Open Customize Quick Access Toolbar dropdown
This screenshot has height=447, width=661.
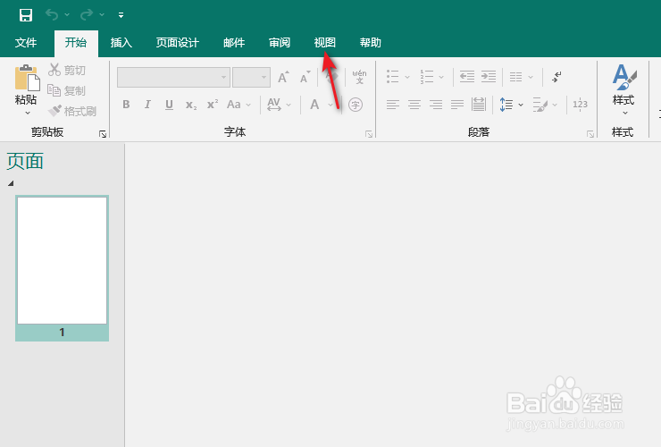click(x=121, y=15)
